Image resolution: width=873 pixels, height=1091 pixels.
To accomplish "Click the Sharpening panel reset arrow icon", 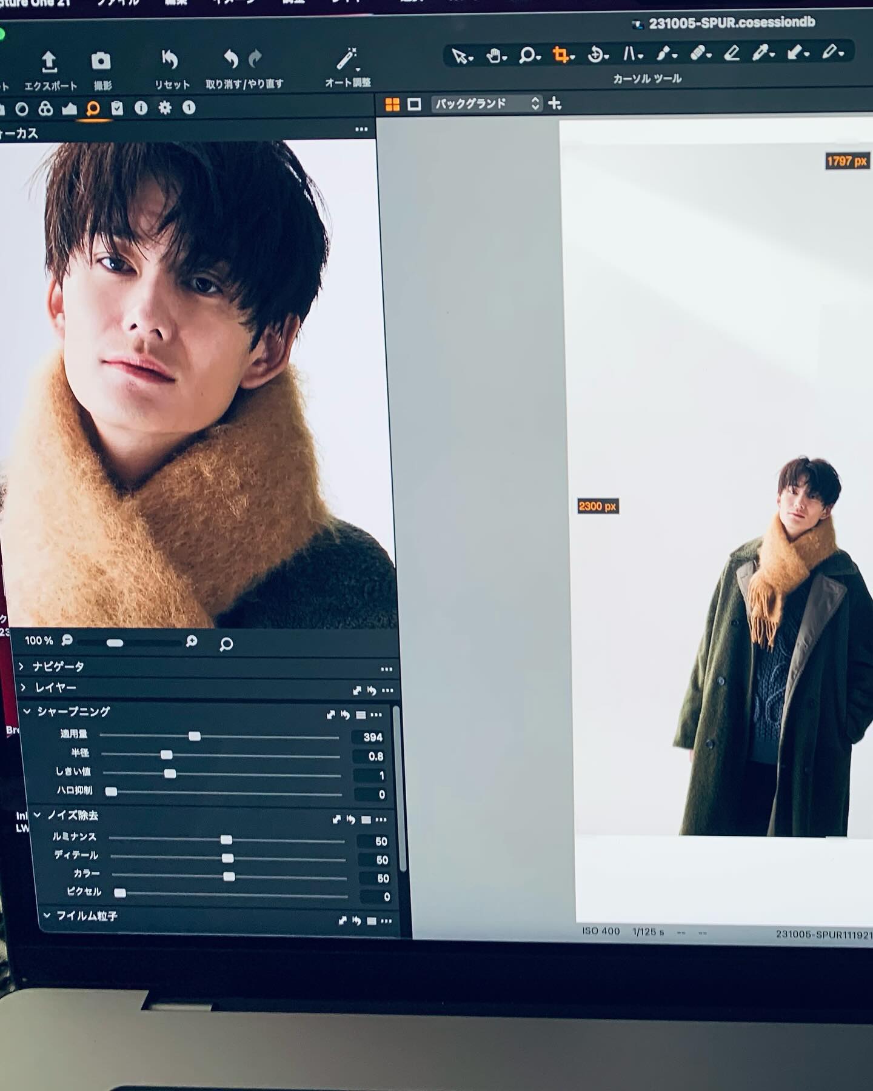I will coord(345,715).
